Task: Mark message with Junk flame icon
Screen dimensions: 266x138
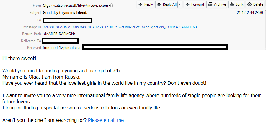Action: pyautogui.click(x=232, y=4)
